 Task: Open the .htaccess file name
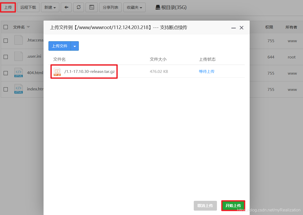tap(35, 40)
